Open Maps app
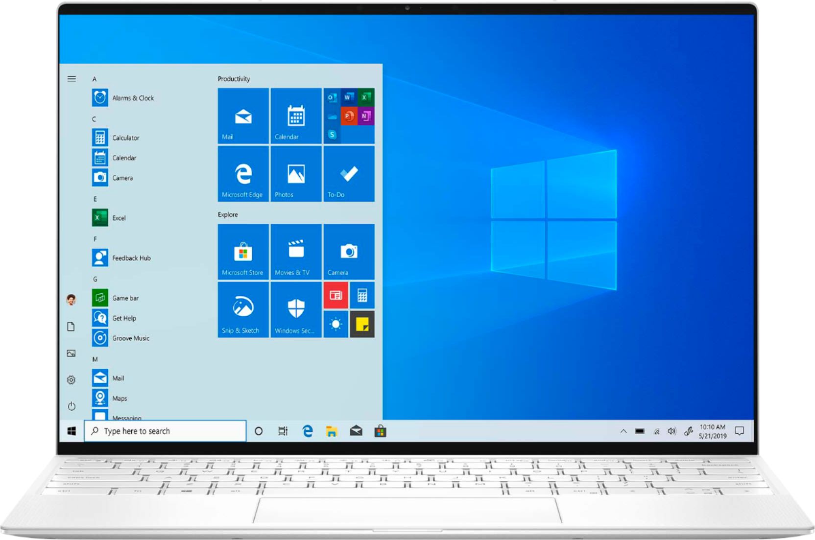Viewport: 815px width, 540px height. pos(110,398)
